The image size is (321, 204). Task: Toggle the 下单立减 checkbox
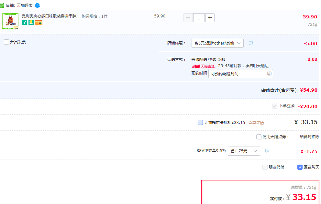(x=274, y=106)
